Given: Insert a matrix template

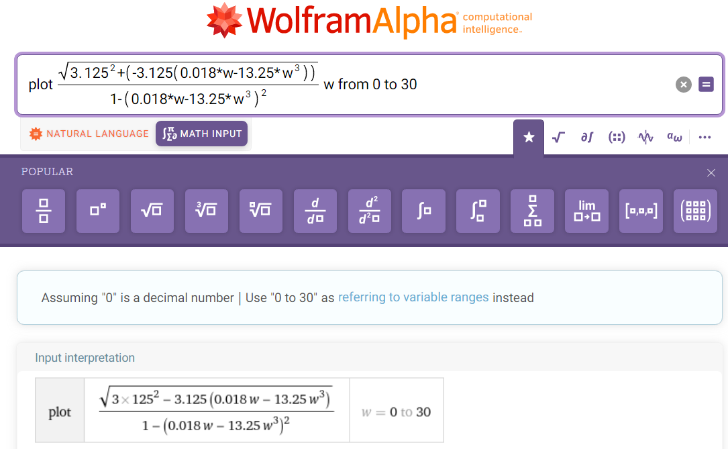Looking at the screenshot, I should click(696, 211).
